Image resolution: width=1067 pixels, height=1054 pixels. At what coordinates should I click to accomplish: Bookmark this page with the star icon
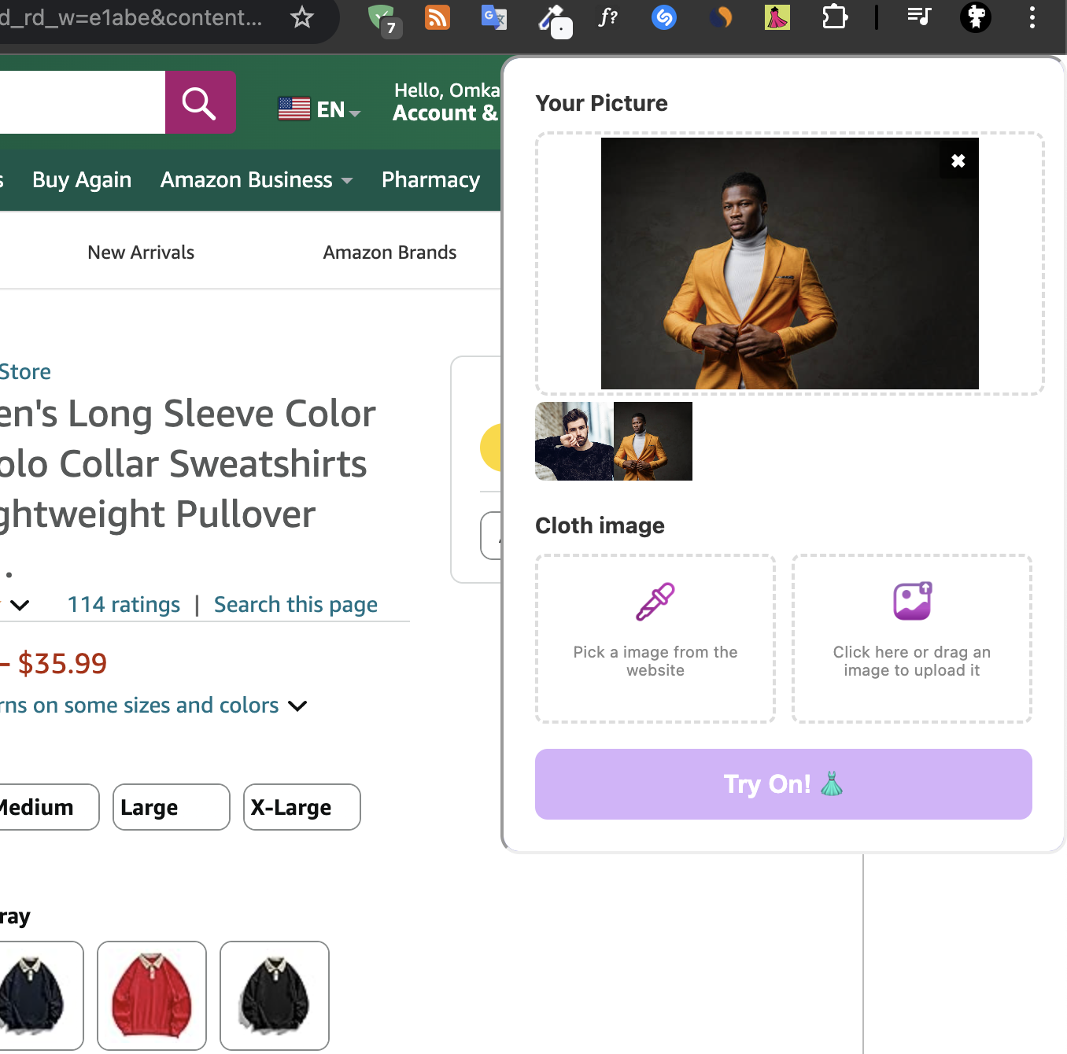(302, 17)
